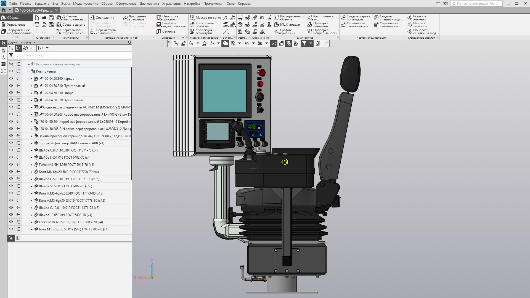
Task: Click the Open file folder icon
Action: [x=44, y=18]
